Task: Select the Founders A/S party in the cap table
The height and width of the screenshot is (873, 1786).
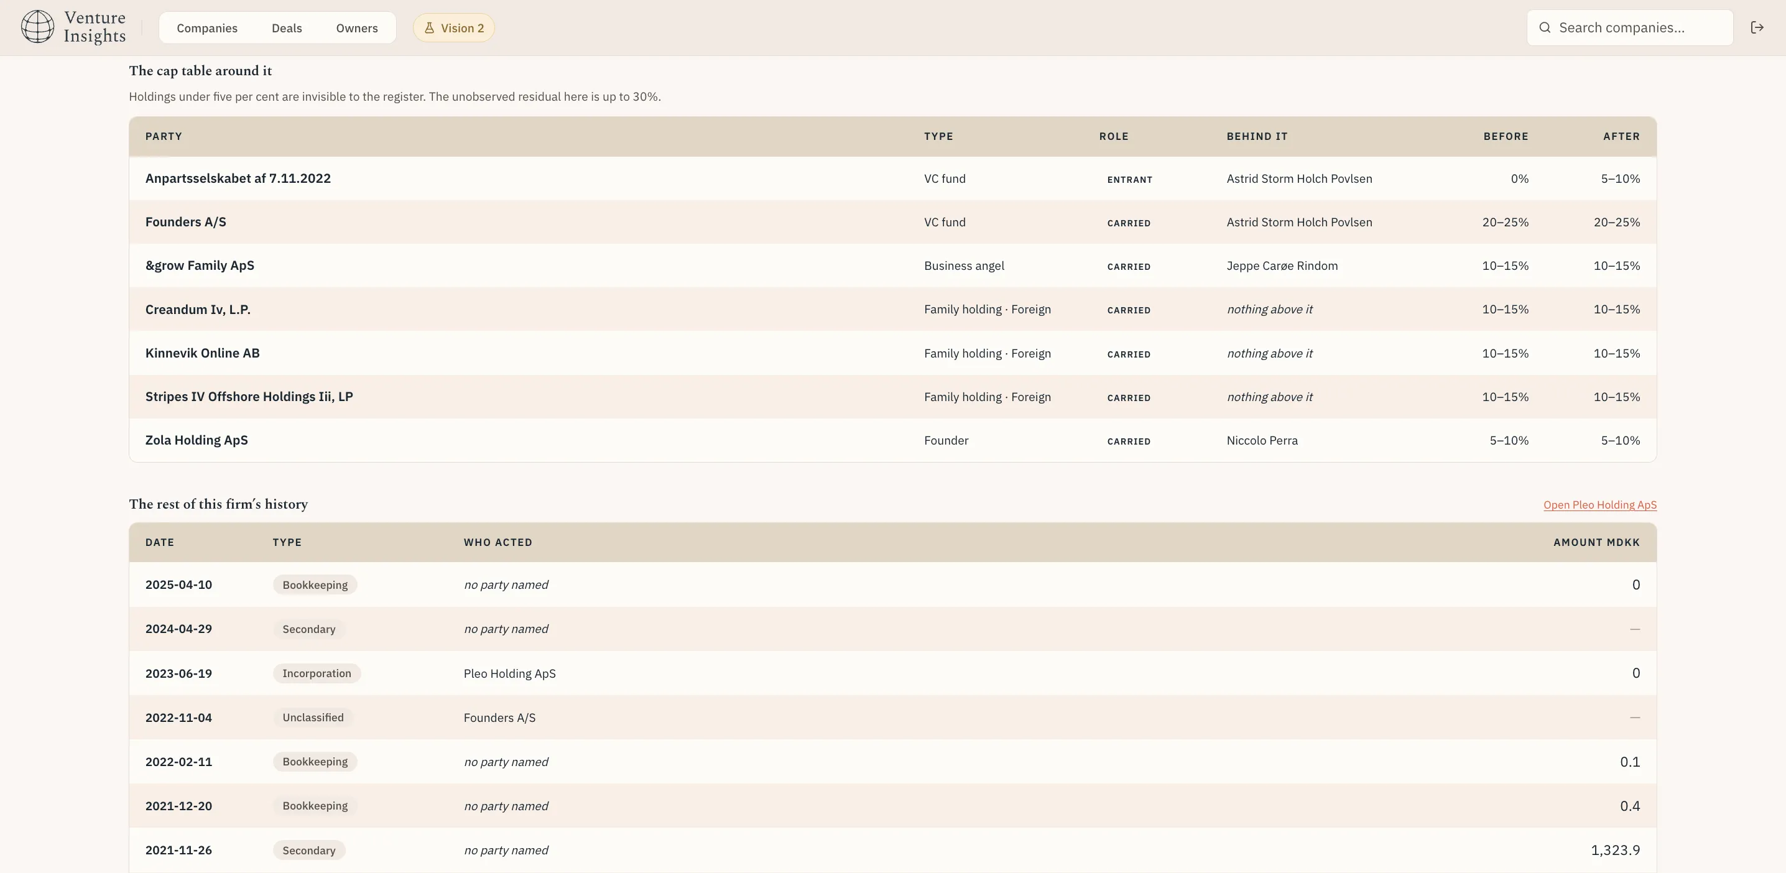Action: tap(186, 222)
